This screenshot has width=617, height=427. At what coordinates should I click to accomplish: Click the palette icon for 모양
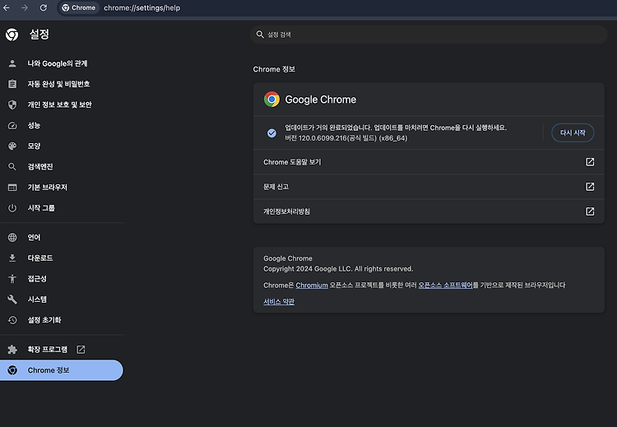(x=12, y=146)
